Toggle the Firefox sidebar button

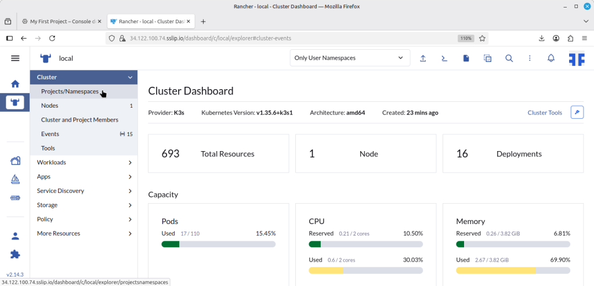coord(10,38)
